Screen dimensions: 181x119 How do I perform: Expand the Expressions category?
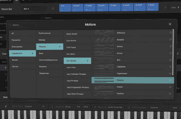click(x=22, y=53)
